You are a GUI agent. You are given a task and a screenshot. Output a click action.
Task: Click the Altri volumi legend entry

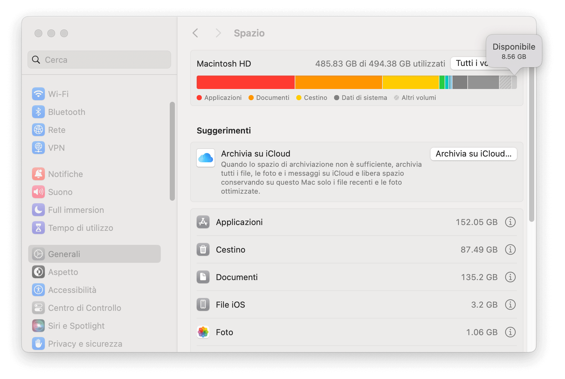click(415, 98)
